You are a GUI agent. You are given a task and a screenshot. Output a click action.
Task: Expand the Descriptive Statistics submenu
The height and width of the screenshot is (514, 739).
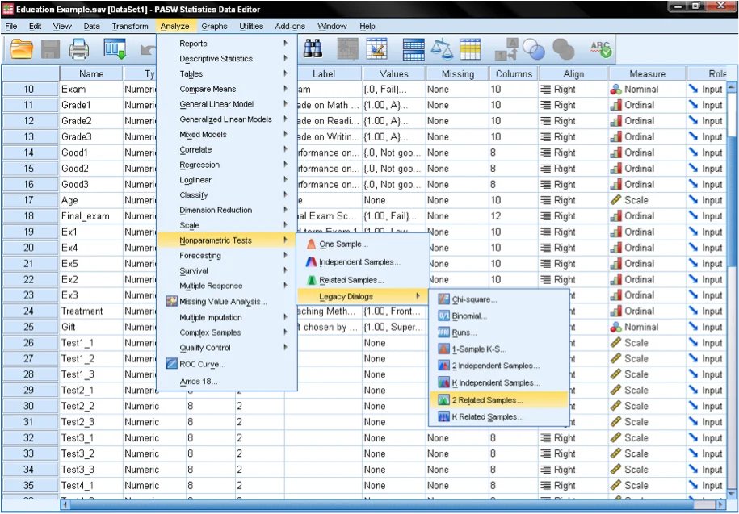point(227,58)
